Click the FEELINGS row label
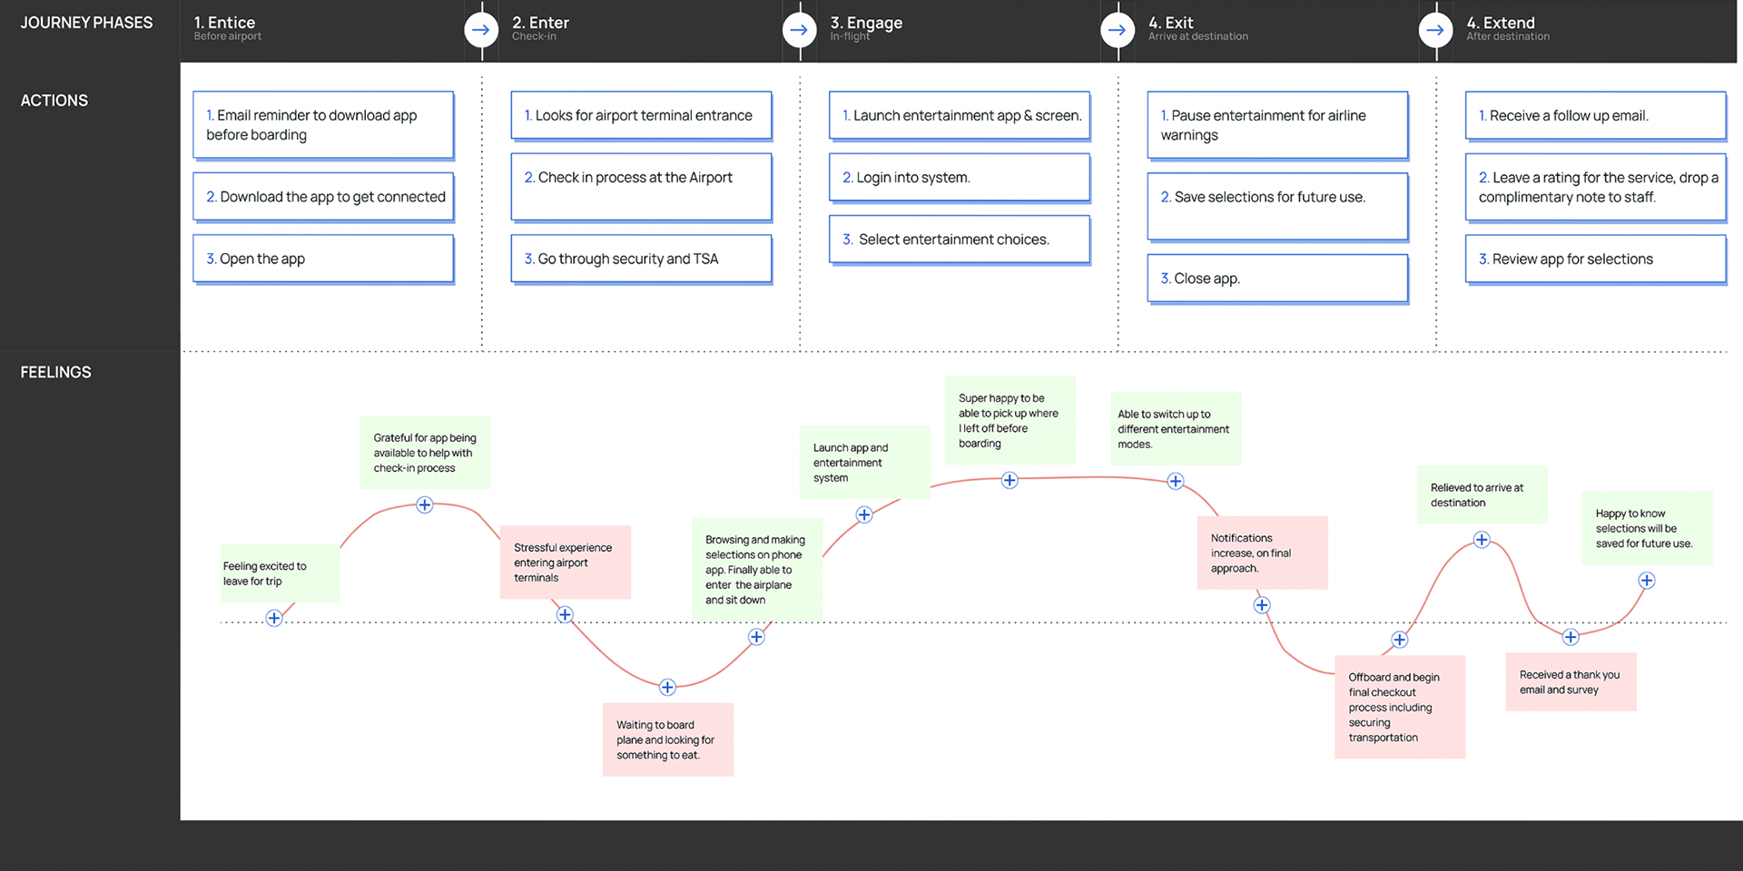 point(55,372)
